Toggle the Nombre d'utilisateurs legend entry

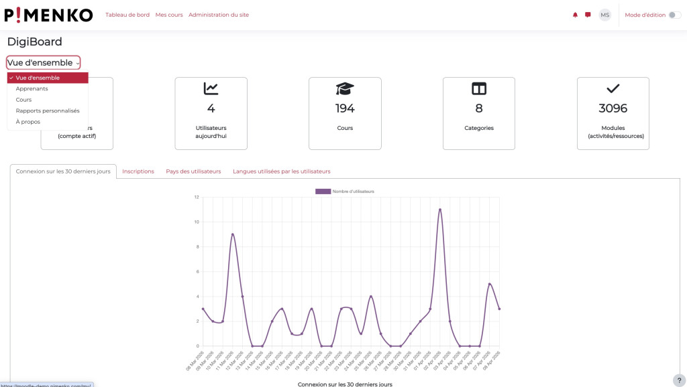(343, 190)
